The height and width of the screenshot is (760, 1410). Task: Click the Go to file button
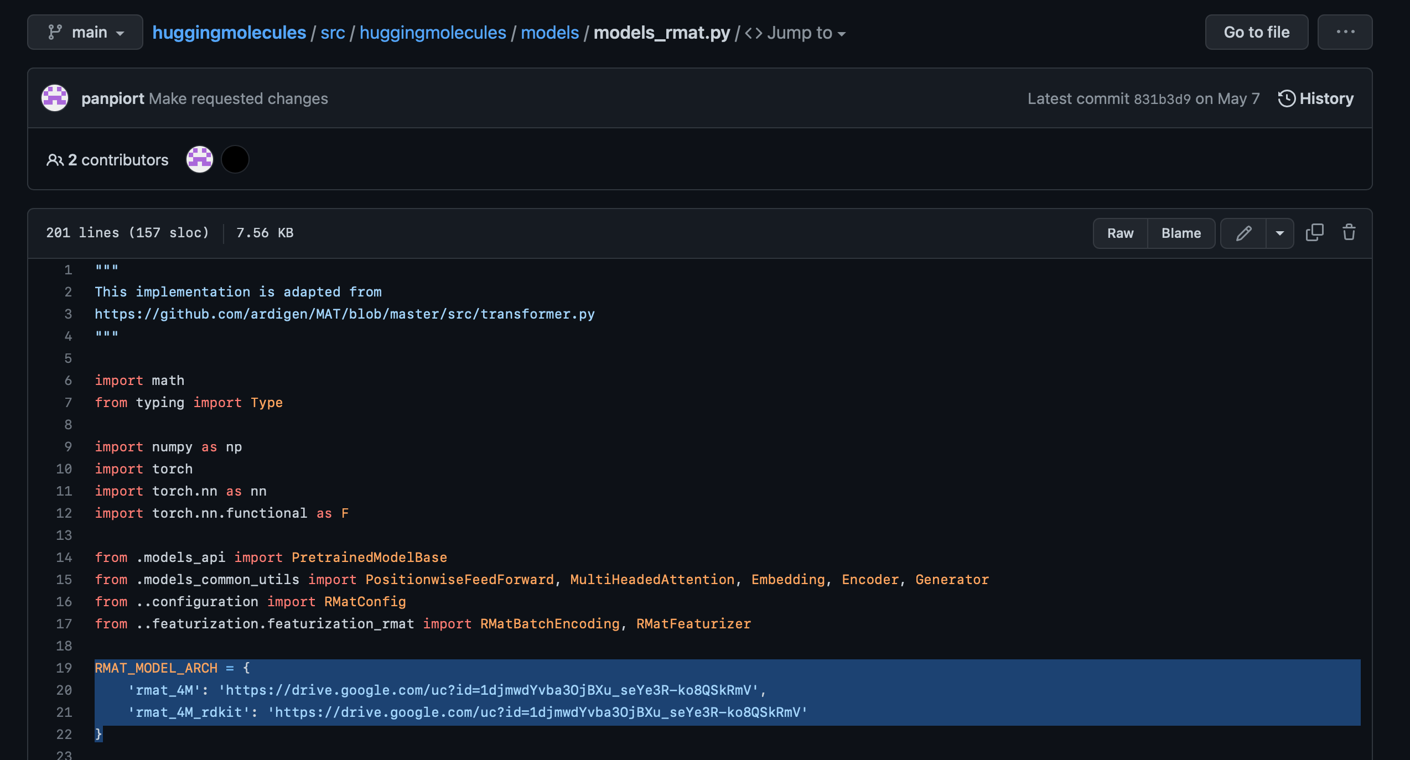1256,32
